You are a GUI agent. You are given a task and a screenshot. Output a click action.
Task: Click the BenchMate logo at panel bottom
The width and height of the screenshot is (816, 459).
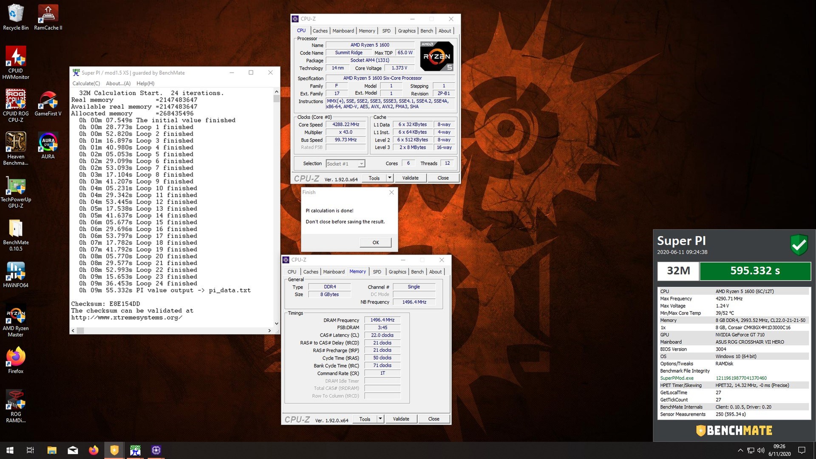(x=734, y=431)
